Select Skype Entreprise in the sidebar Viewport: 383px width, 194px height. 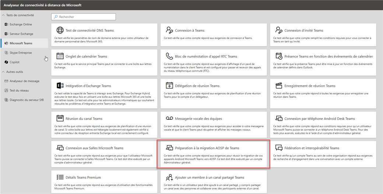click(24, 53)
